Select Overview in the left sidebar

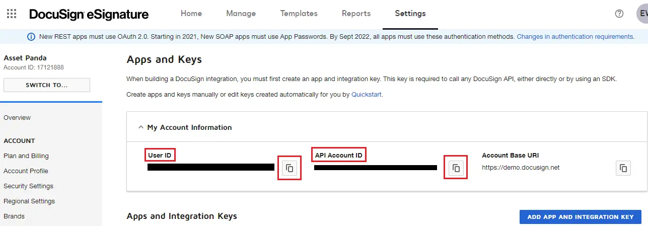pyautogui.click(x=17, y=118)
